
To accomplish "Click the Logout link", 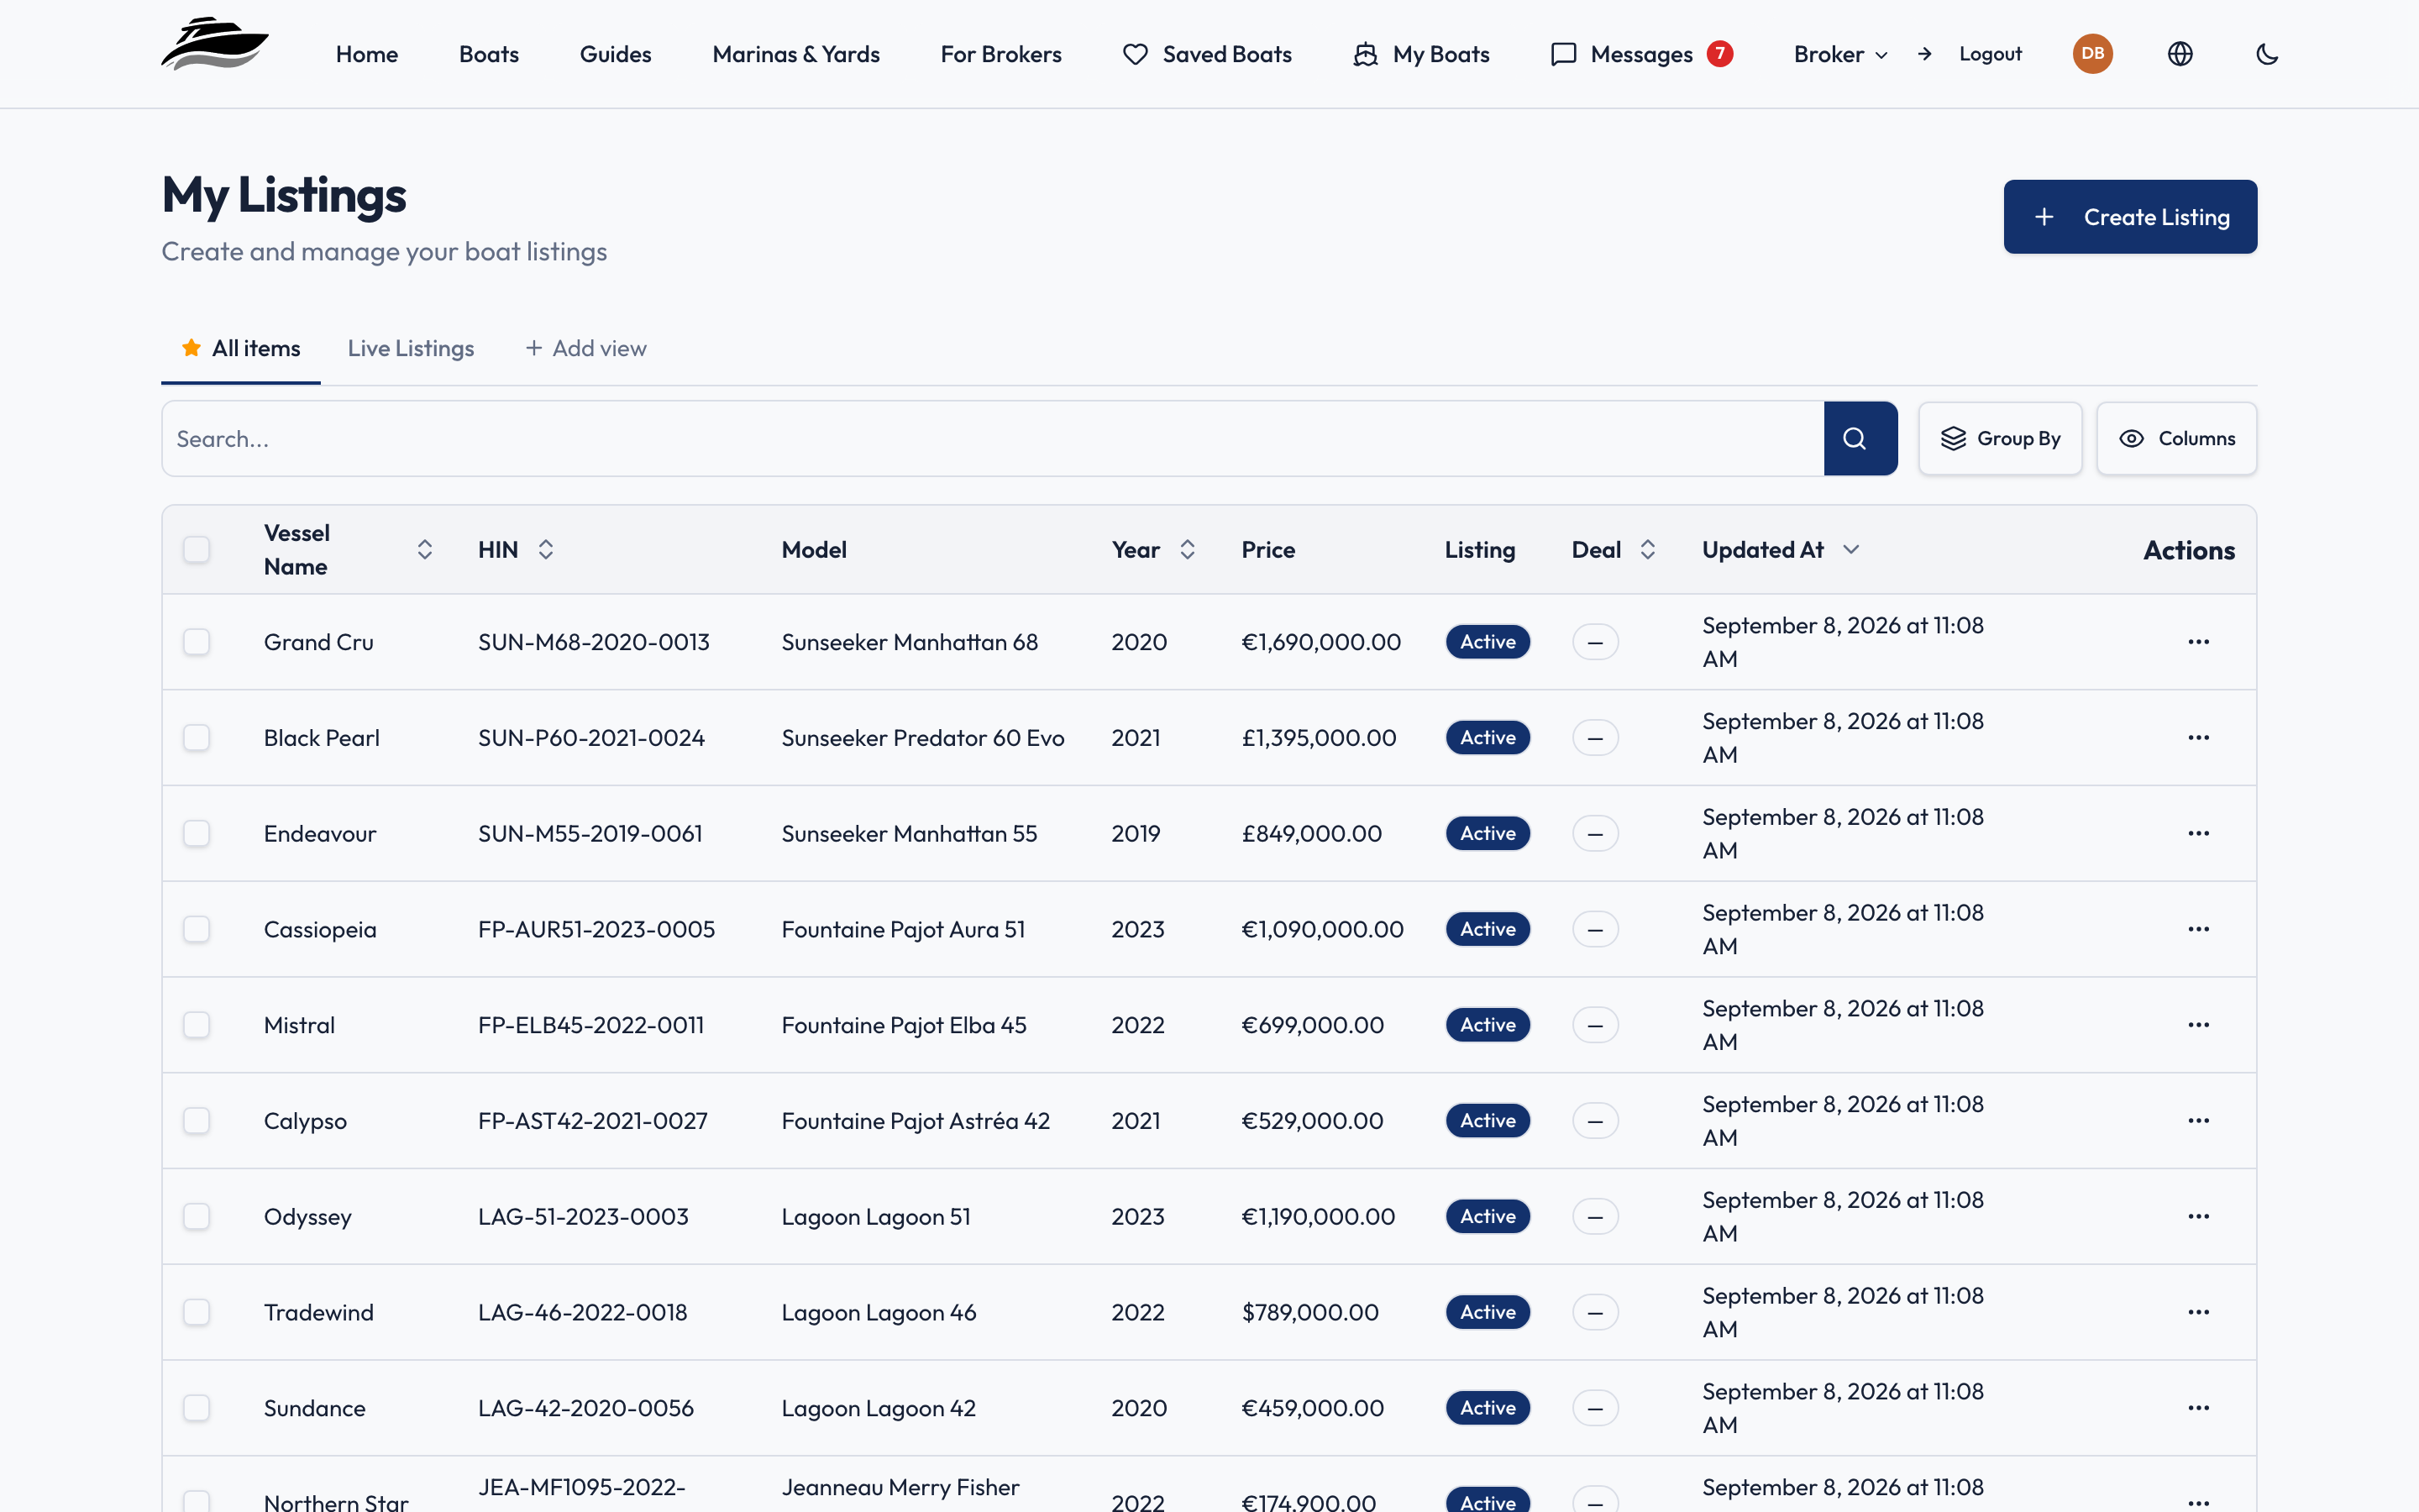I will (x=1990, y=54).
